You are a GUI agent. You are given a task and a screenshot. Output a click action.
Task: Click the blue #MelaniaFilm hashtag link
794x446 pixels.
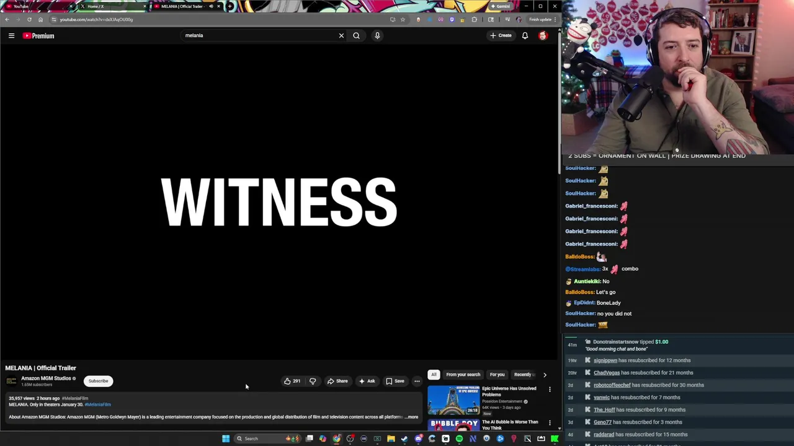[x=97, y=404]
